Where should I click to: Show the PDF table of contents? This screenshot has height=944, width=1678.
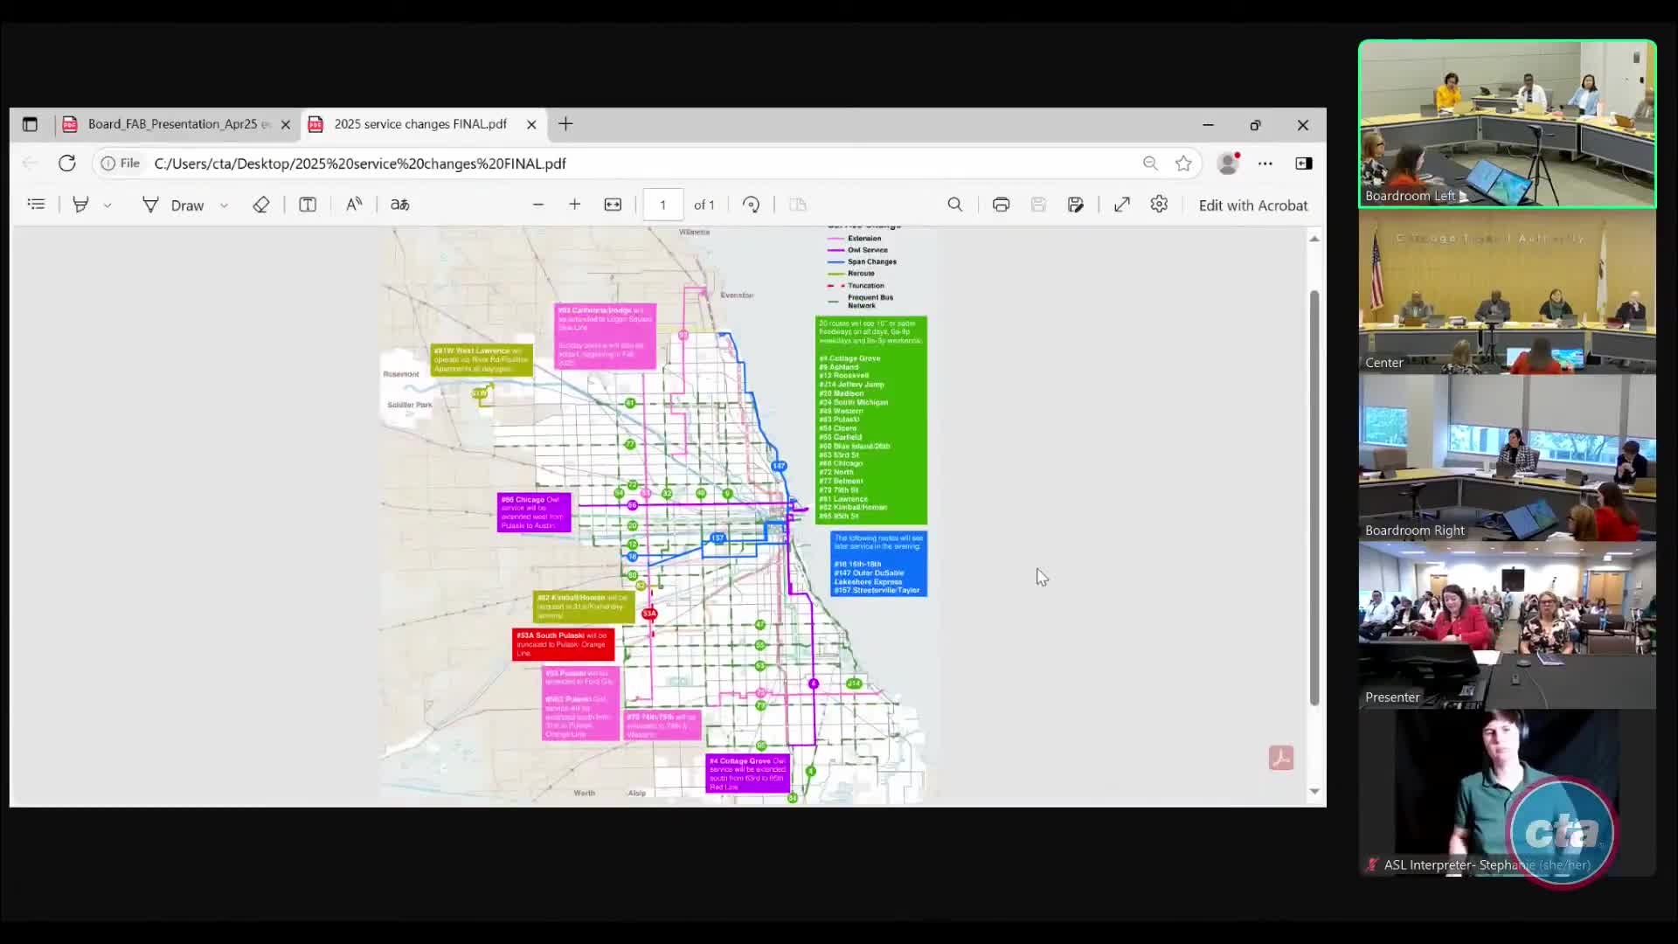point(36,205)
